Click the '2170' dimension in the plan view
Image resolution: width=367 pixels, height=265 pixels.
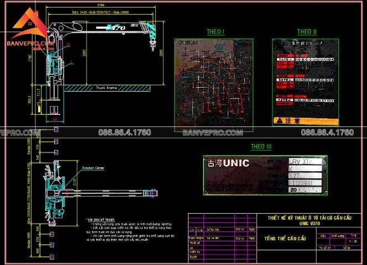(75, 182)
